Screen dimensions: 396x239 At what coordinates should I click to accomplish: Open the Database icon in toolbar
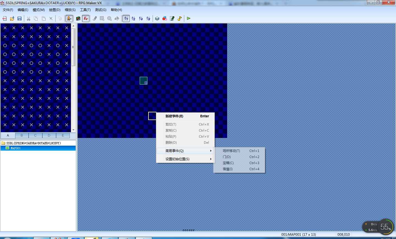[x=157, y=18]
